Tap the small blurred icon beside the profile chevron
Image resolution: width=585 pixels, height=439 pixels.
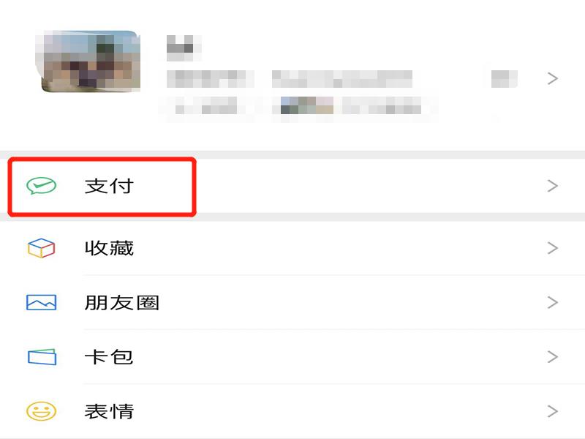pos(504,79)
